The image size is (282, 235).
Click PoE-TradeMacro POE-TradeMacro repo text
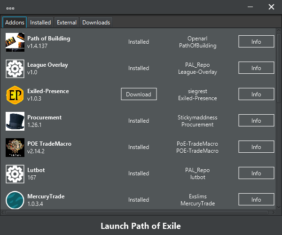[x=197, y=147]
